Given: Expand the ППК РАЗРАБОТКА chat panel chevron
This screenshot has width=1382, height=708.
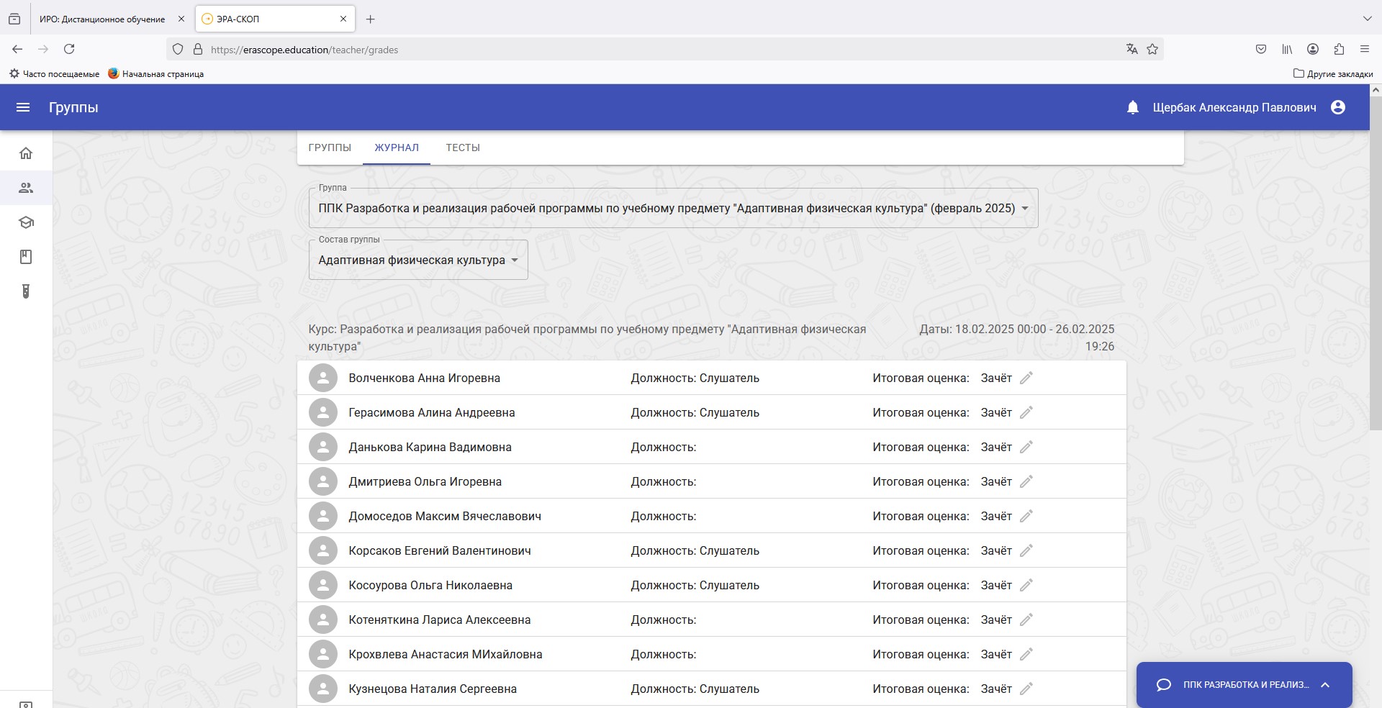Looking at the screenshot, I should [1325, 685].
